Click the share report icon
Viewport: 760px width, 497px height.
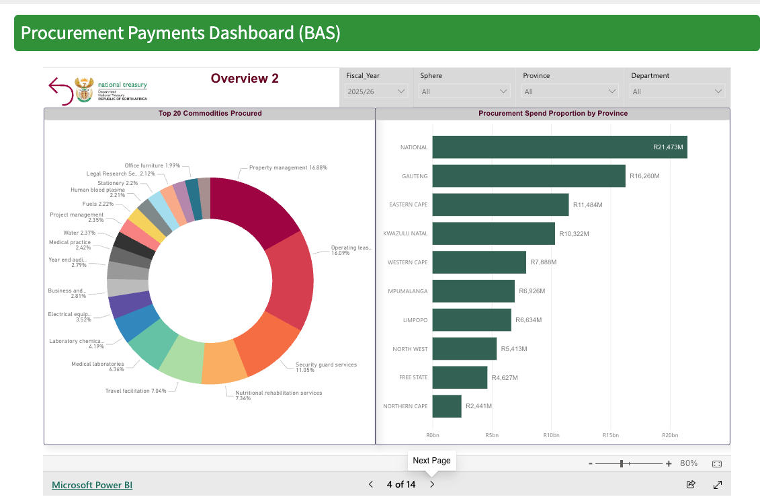pyautogui.click(x=690, y=484)
